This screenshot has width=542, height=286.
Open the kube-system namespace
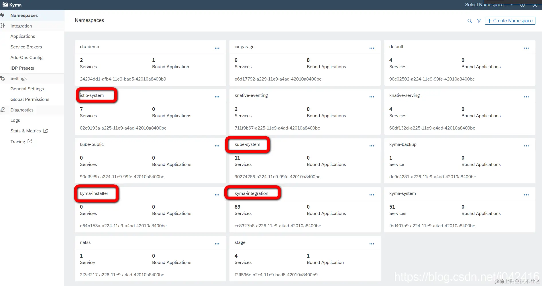[x=248, y=144]
